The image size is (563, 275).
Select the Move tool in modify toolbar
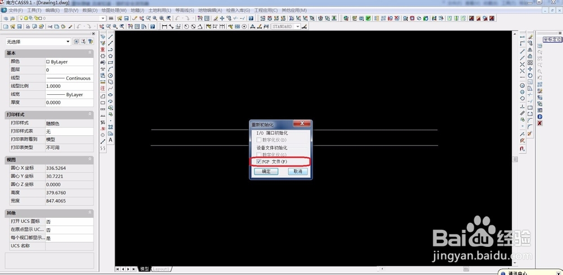pos(530,69)
